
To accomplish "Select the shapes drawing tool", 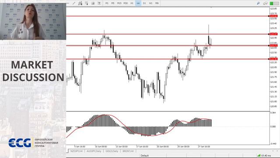I will (x=93, y=3).
